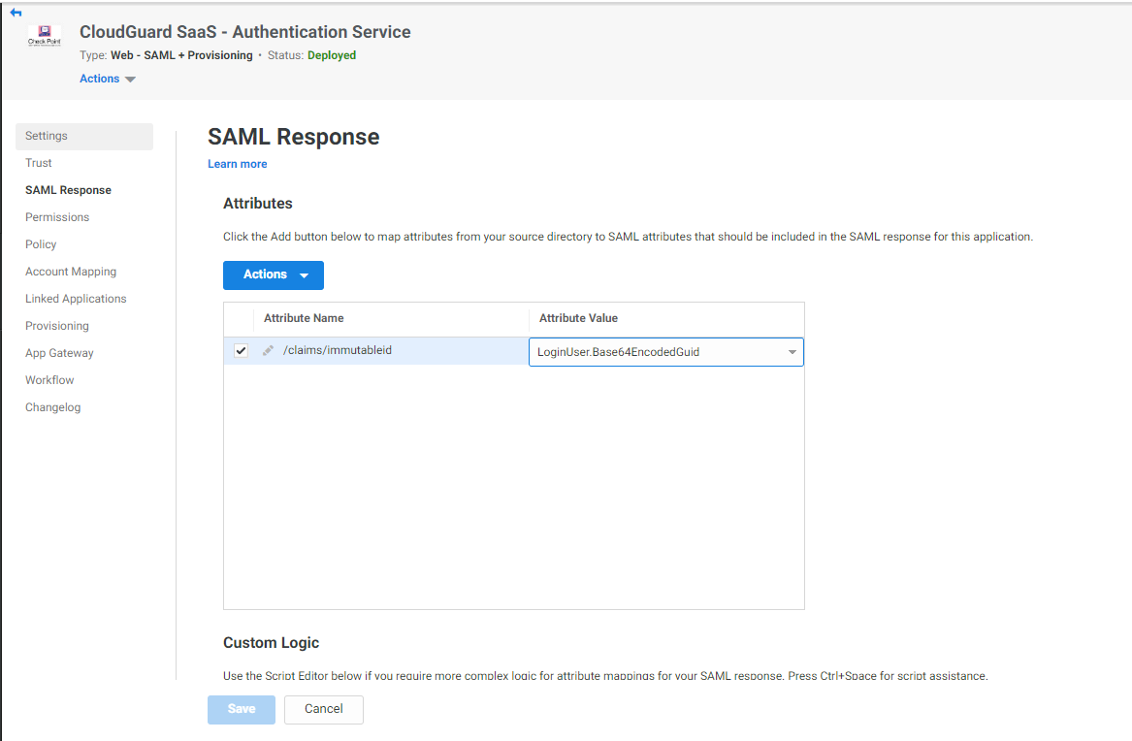Uncheck the /claims/immutableid row checkbox
Screen dimensions: 1132x741
pos(242,351)
